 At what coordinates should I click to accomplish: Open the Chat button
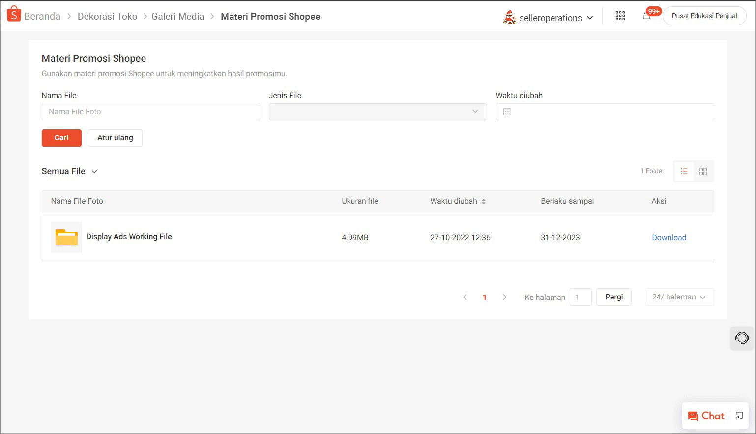click(706, 416)
